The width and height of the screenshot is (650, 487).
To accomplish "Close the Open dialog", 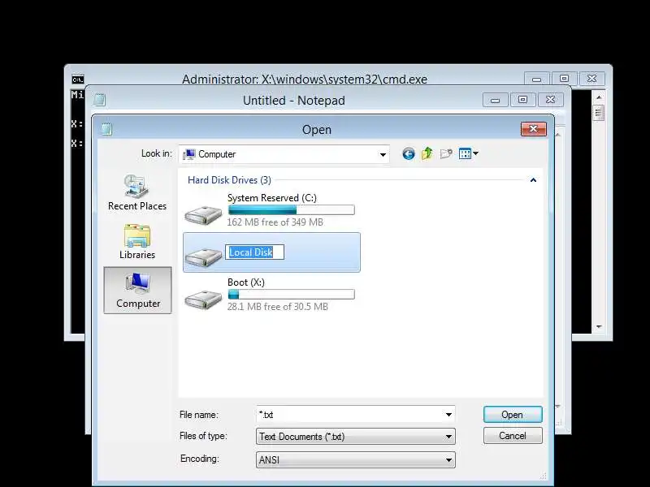I will 534,129.
